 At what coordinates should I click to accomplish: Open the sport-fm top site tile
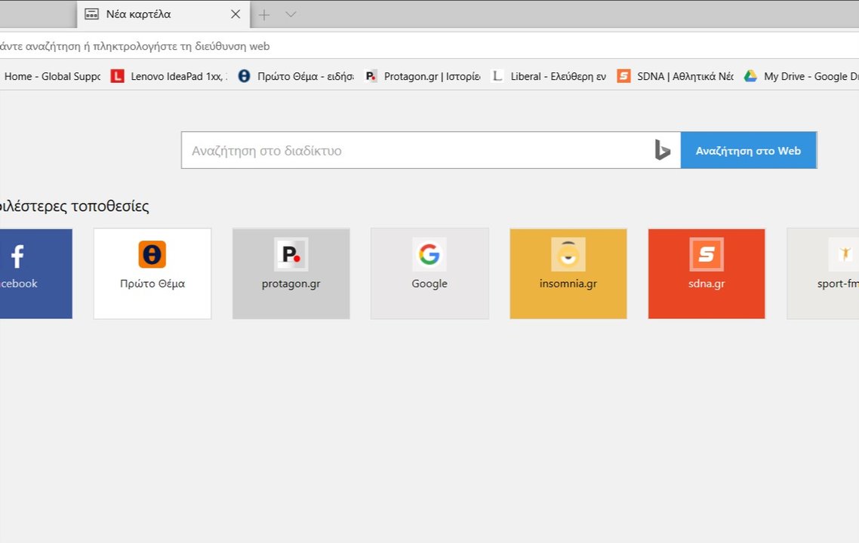coord(823,274)
